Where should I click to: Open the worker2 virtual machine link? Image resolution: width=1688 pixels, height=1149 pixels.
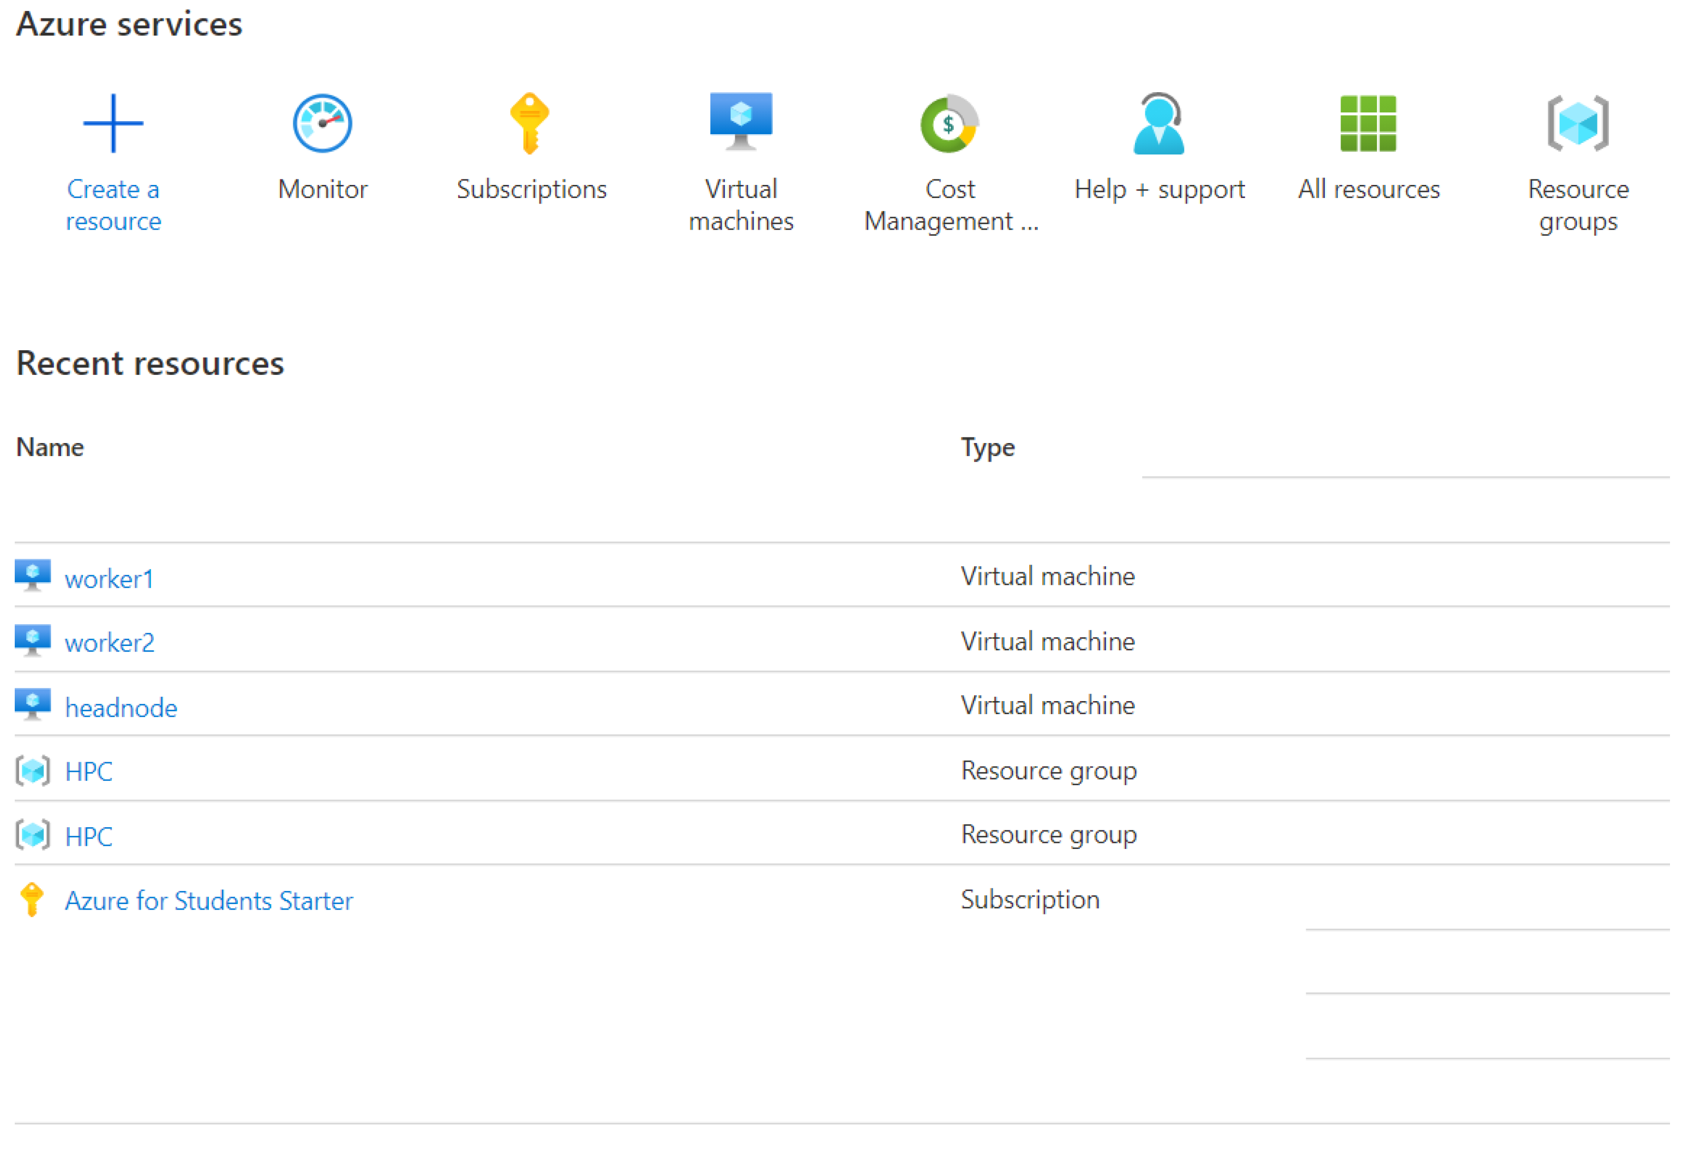(110, 643)
